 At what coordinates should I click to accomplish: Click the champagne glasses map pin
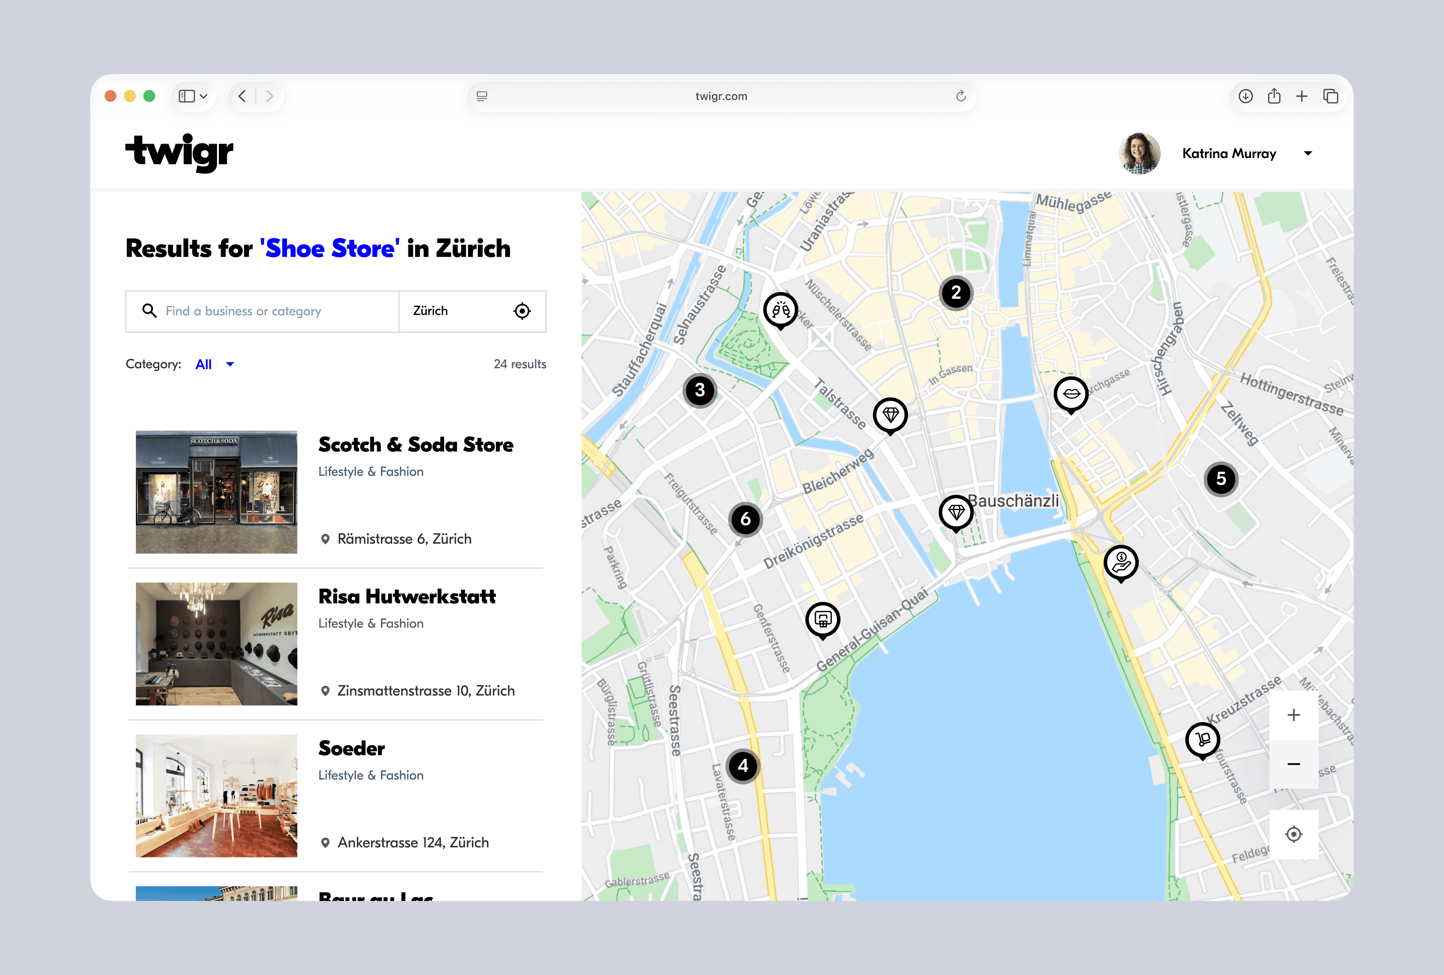pyautogui.click(x=780, y=310)
